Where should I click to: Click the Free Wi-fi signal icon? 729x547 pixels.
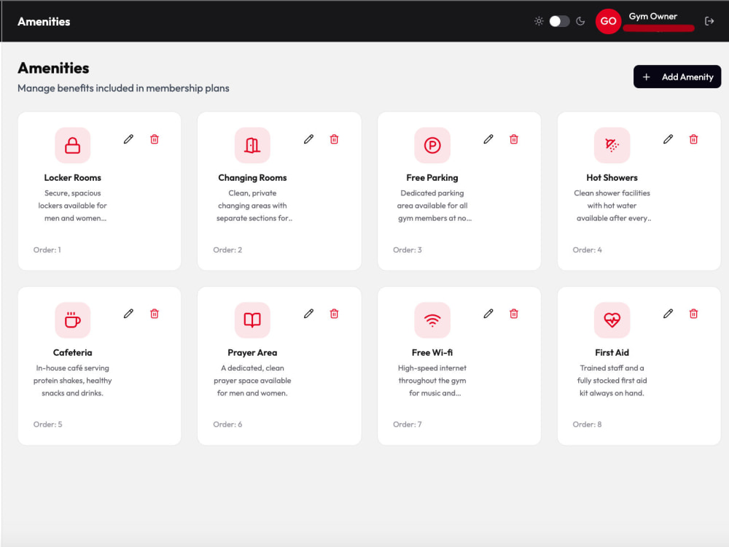432,320
